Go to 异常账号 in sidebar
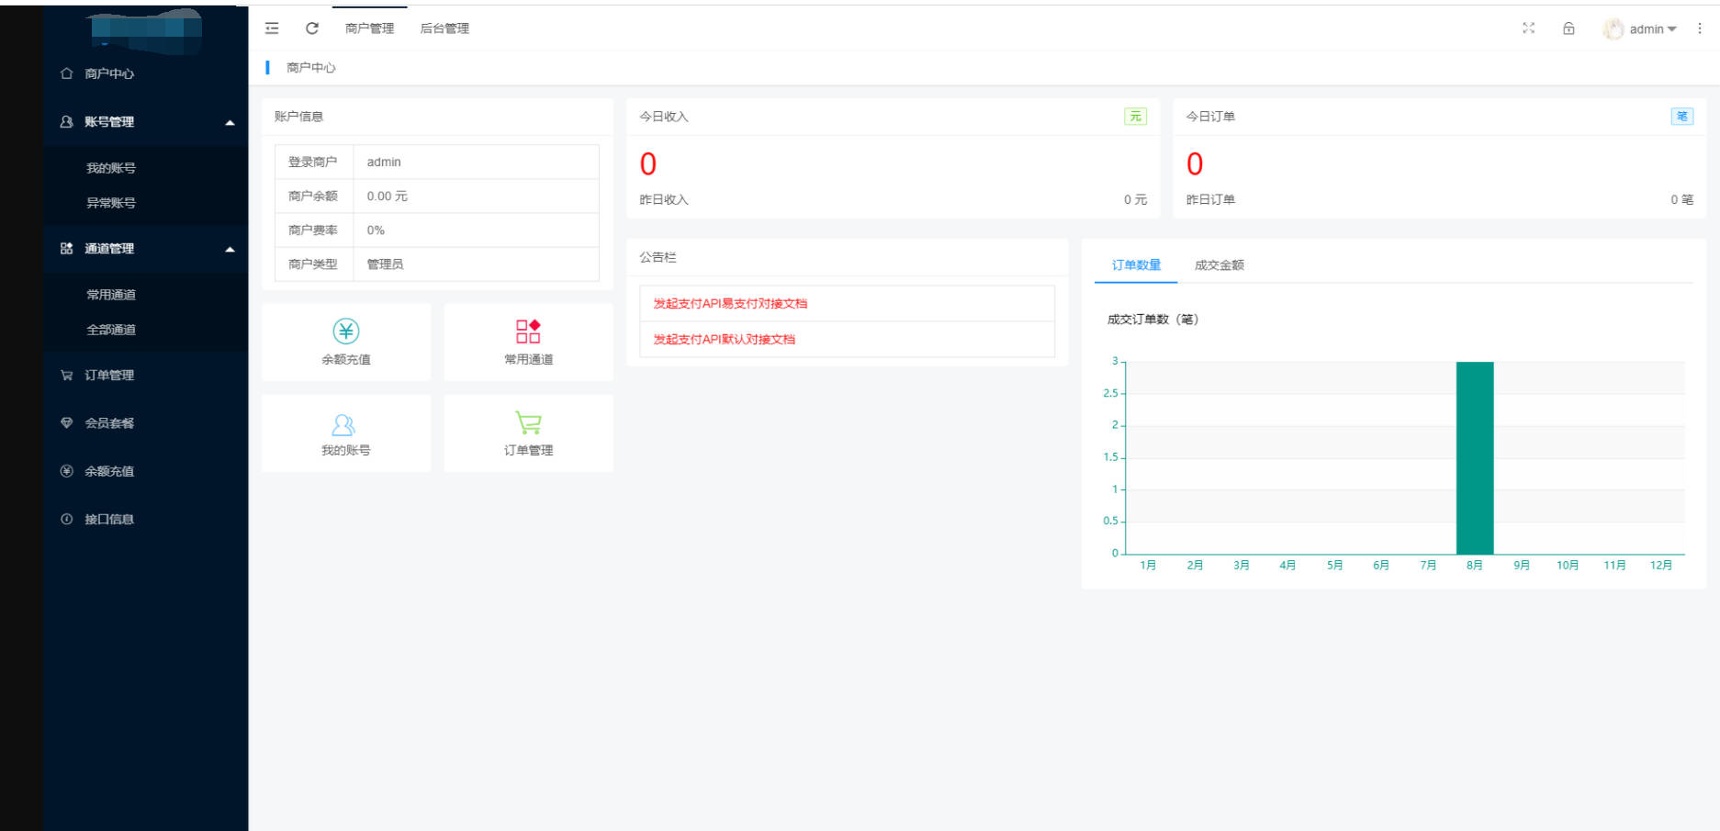The height and width of the screenshot is (831, 1720). 111,203
